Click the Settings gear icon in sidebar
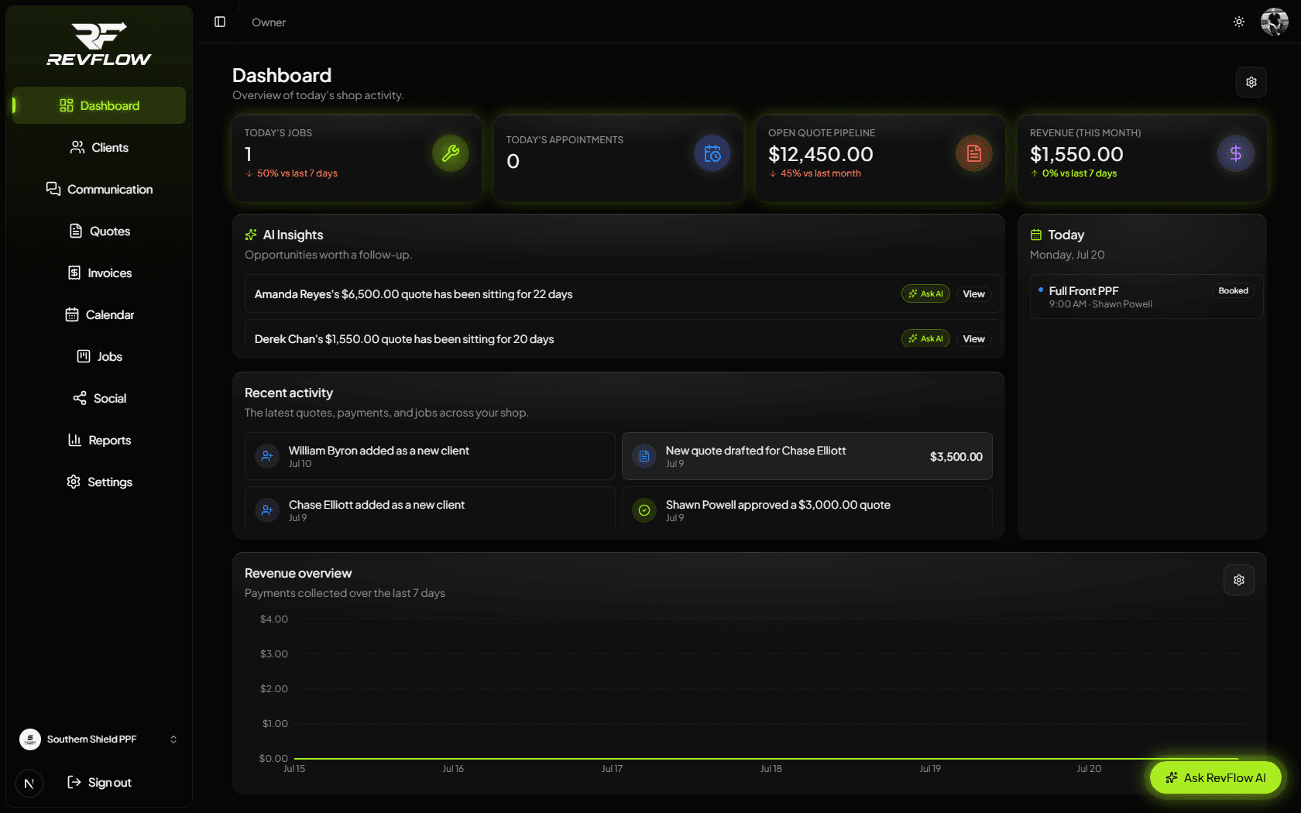The image size is (1301, 813). click(x=74, y=482)
